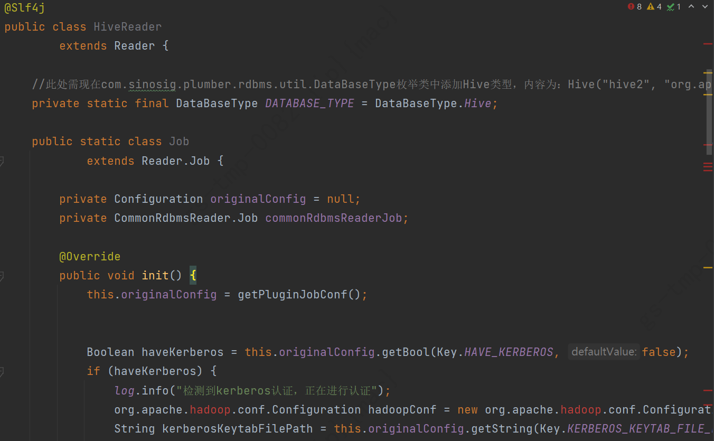Screen dimensions: 714x441
Task: Click the defaultValue inlay hint
Action: [604, 351]
